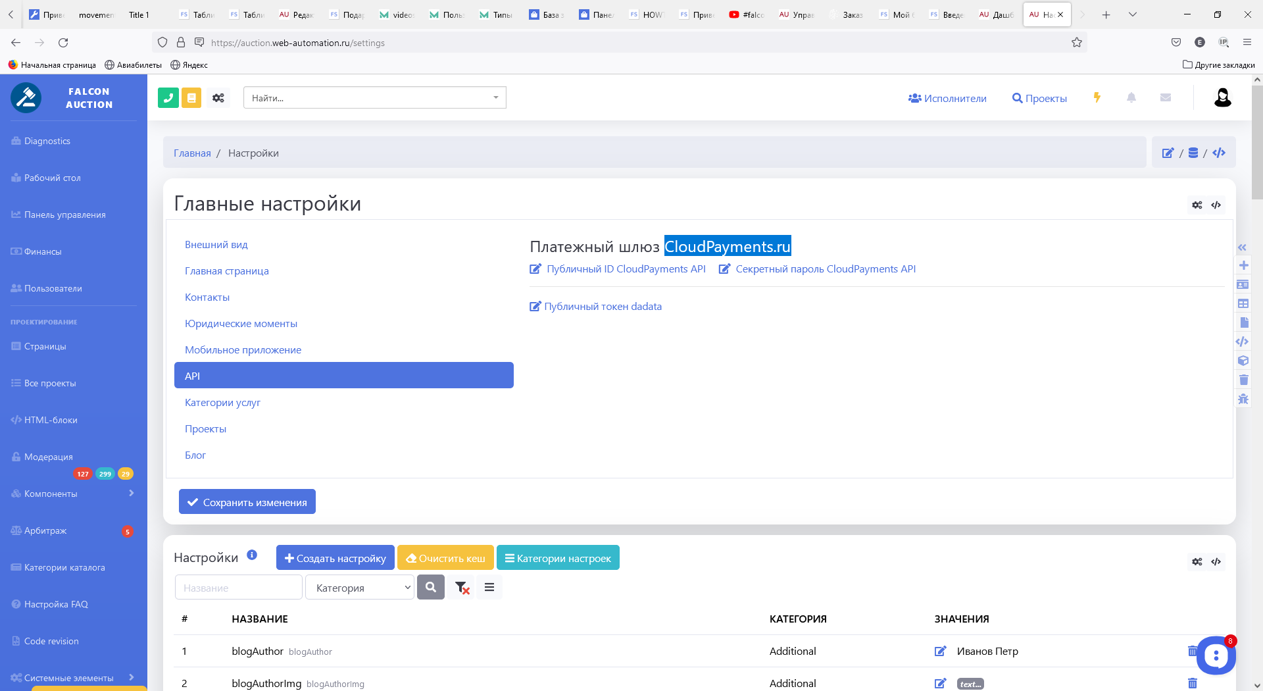Click the Создать настройку button
The image size is (1263, 691).
(335, 558)
